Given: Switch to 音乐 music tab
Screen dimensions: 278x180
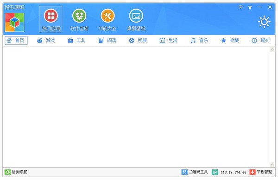Looking at the screenshot, I should (x=199, y=41).
